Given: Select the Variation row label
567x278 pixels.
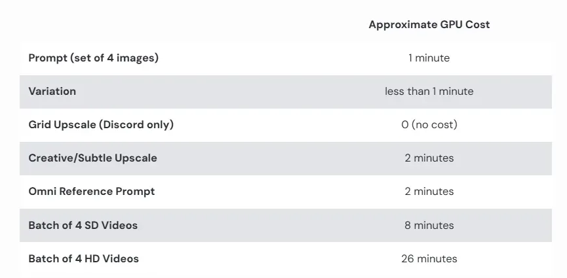Looking at the screenshot, I should (52, 92).
